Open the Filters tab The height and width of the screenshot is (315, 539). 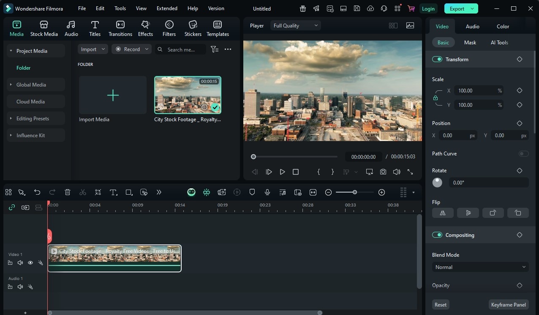(169, 28)
